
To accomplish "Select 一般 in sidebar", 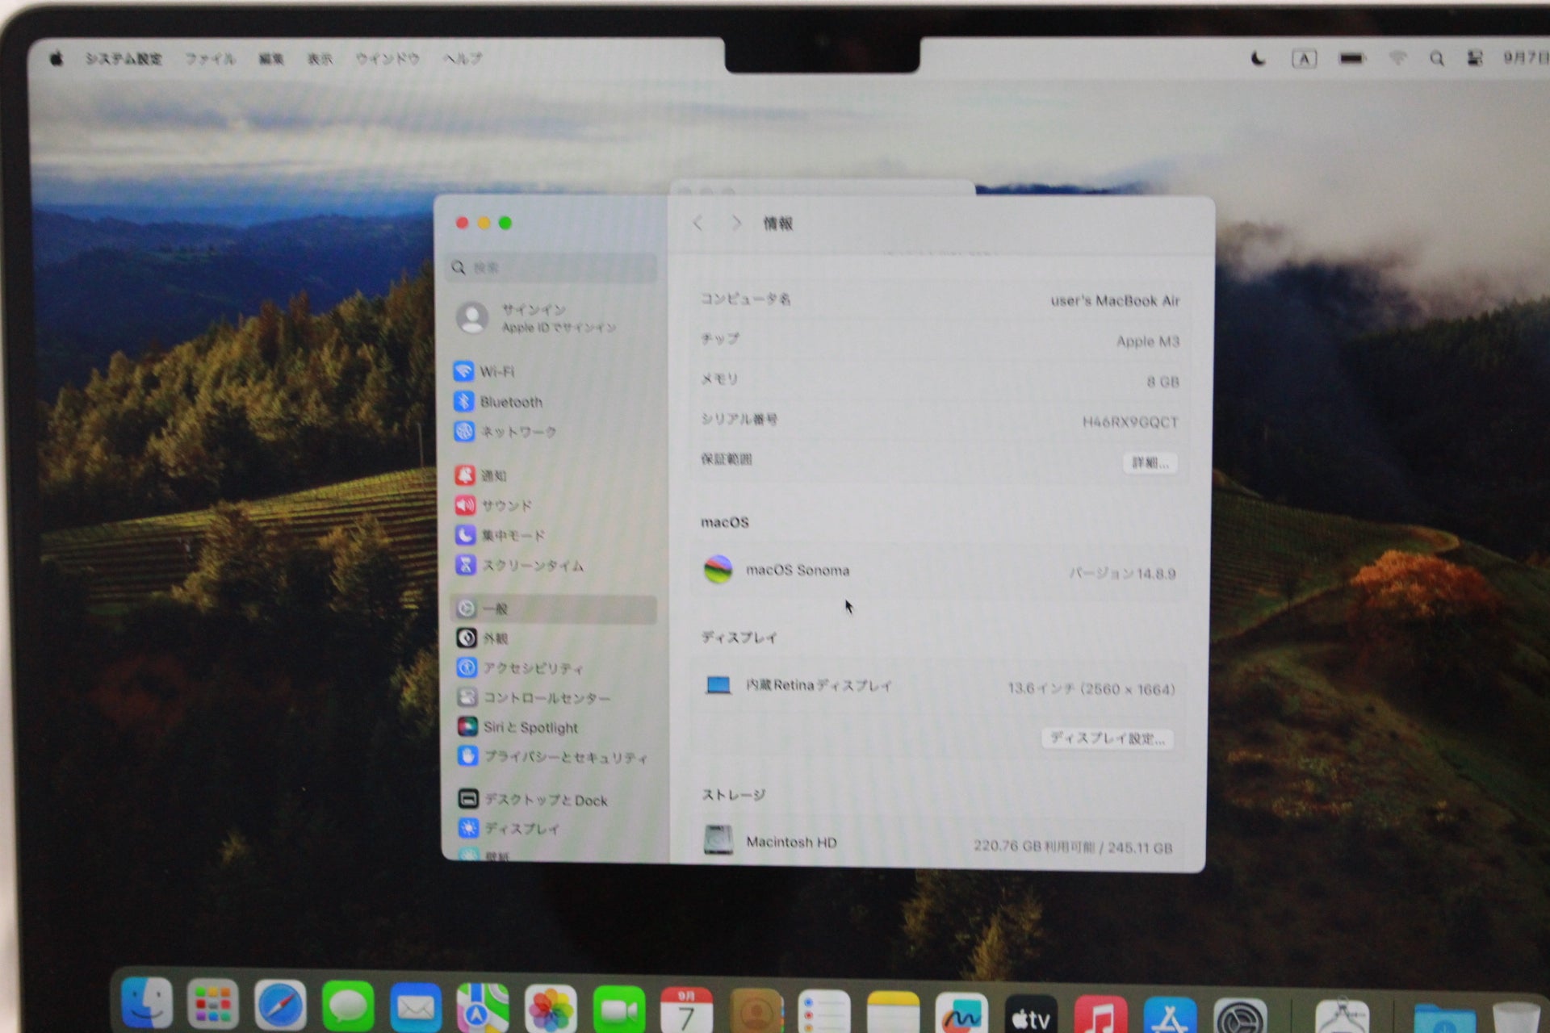I will point(554,609).
